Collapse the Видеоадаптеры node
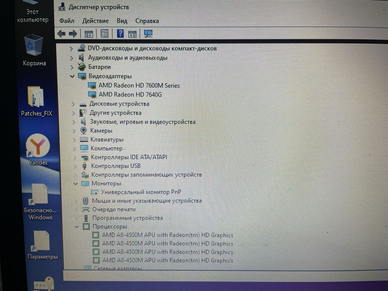388x291 pixels. pyautogui.click(x=72, y=76)
